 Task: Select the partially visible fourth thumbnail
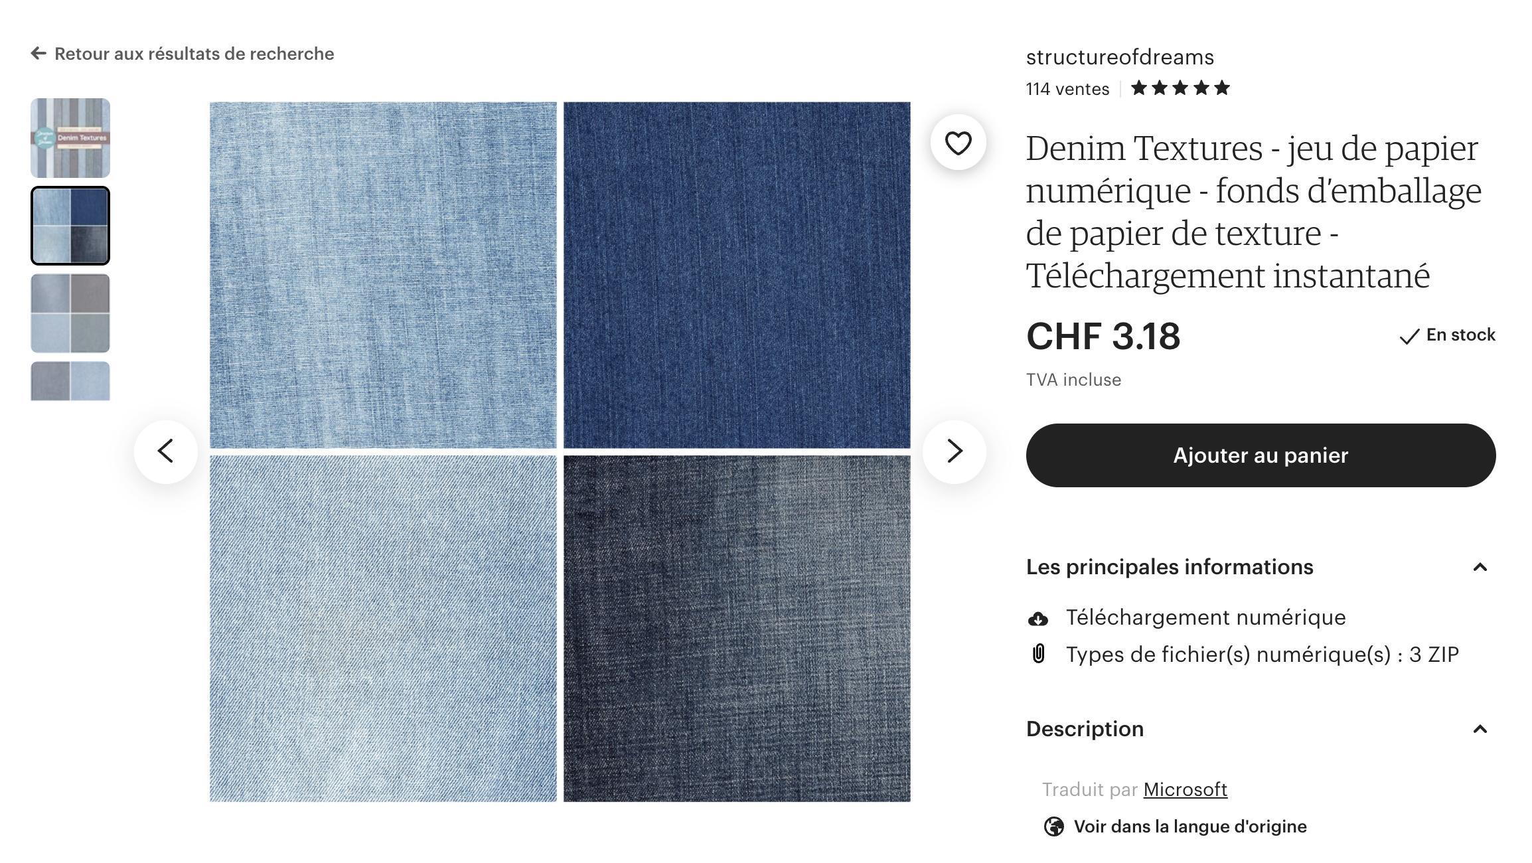(x=70, y=381)
